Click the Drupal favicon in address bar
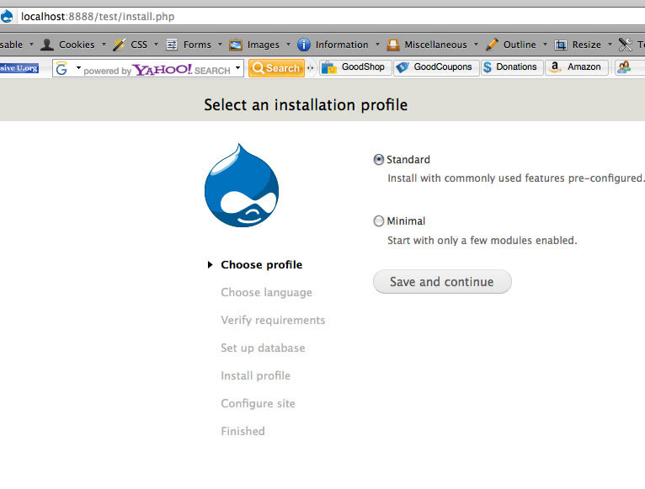645x489 pixels. pos(7,17)
